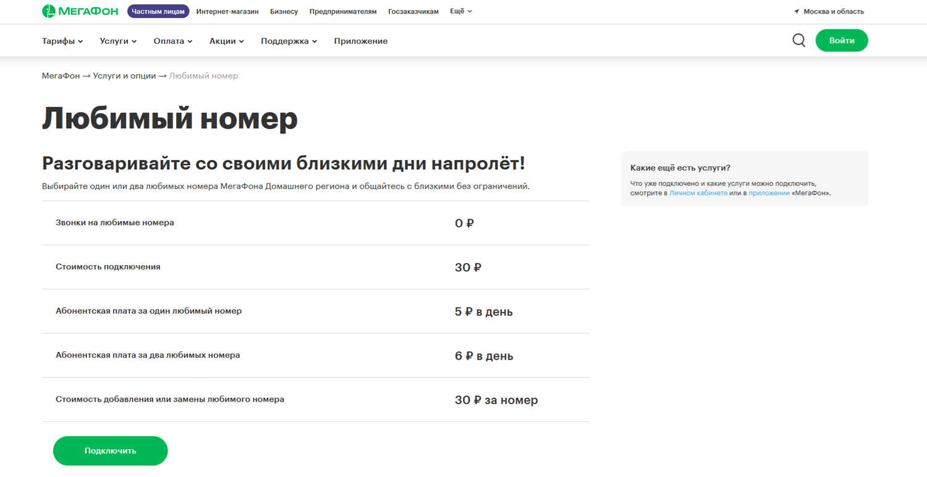Click the MegaFon logo
The height and width of the screenshot is (477, 927).
pyautogui.click(x=80, y=11)
